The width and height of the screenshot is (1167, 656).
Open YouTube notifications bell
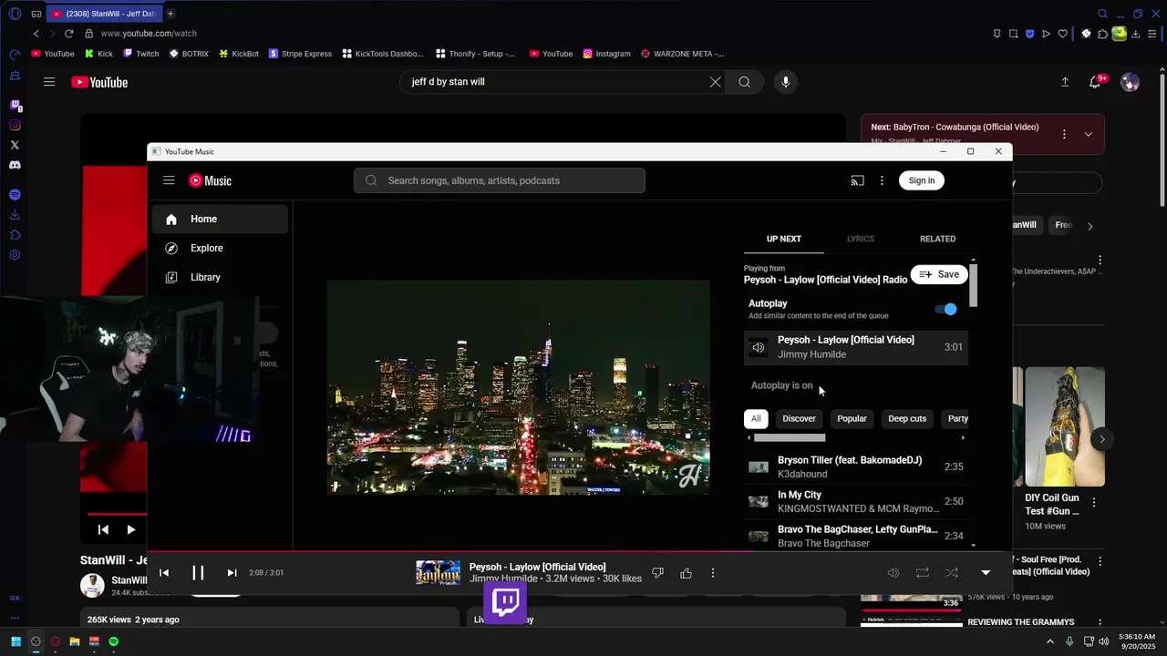pyautogui.click(x=1096, y=82)
